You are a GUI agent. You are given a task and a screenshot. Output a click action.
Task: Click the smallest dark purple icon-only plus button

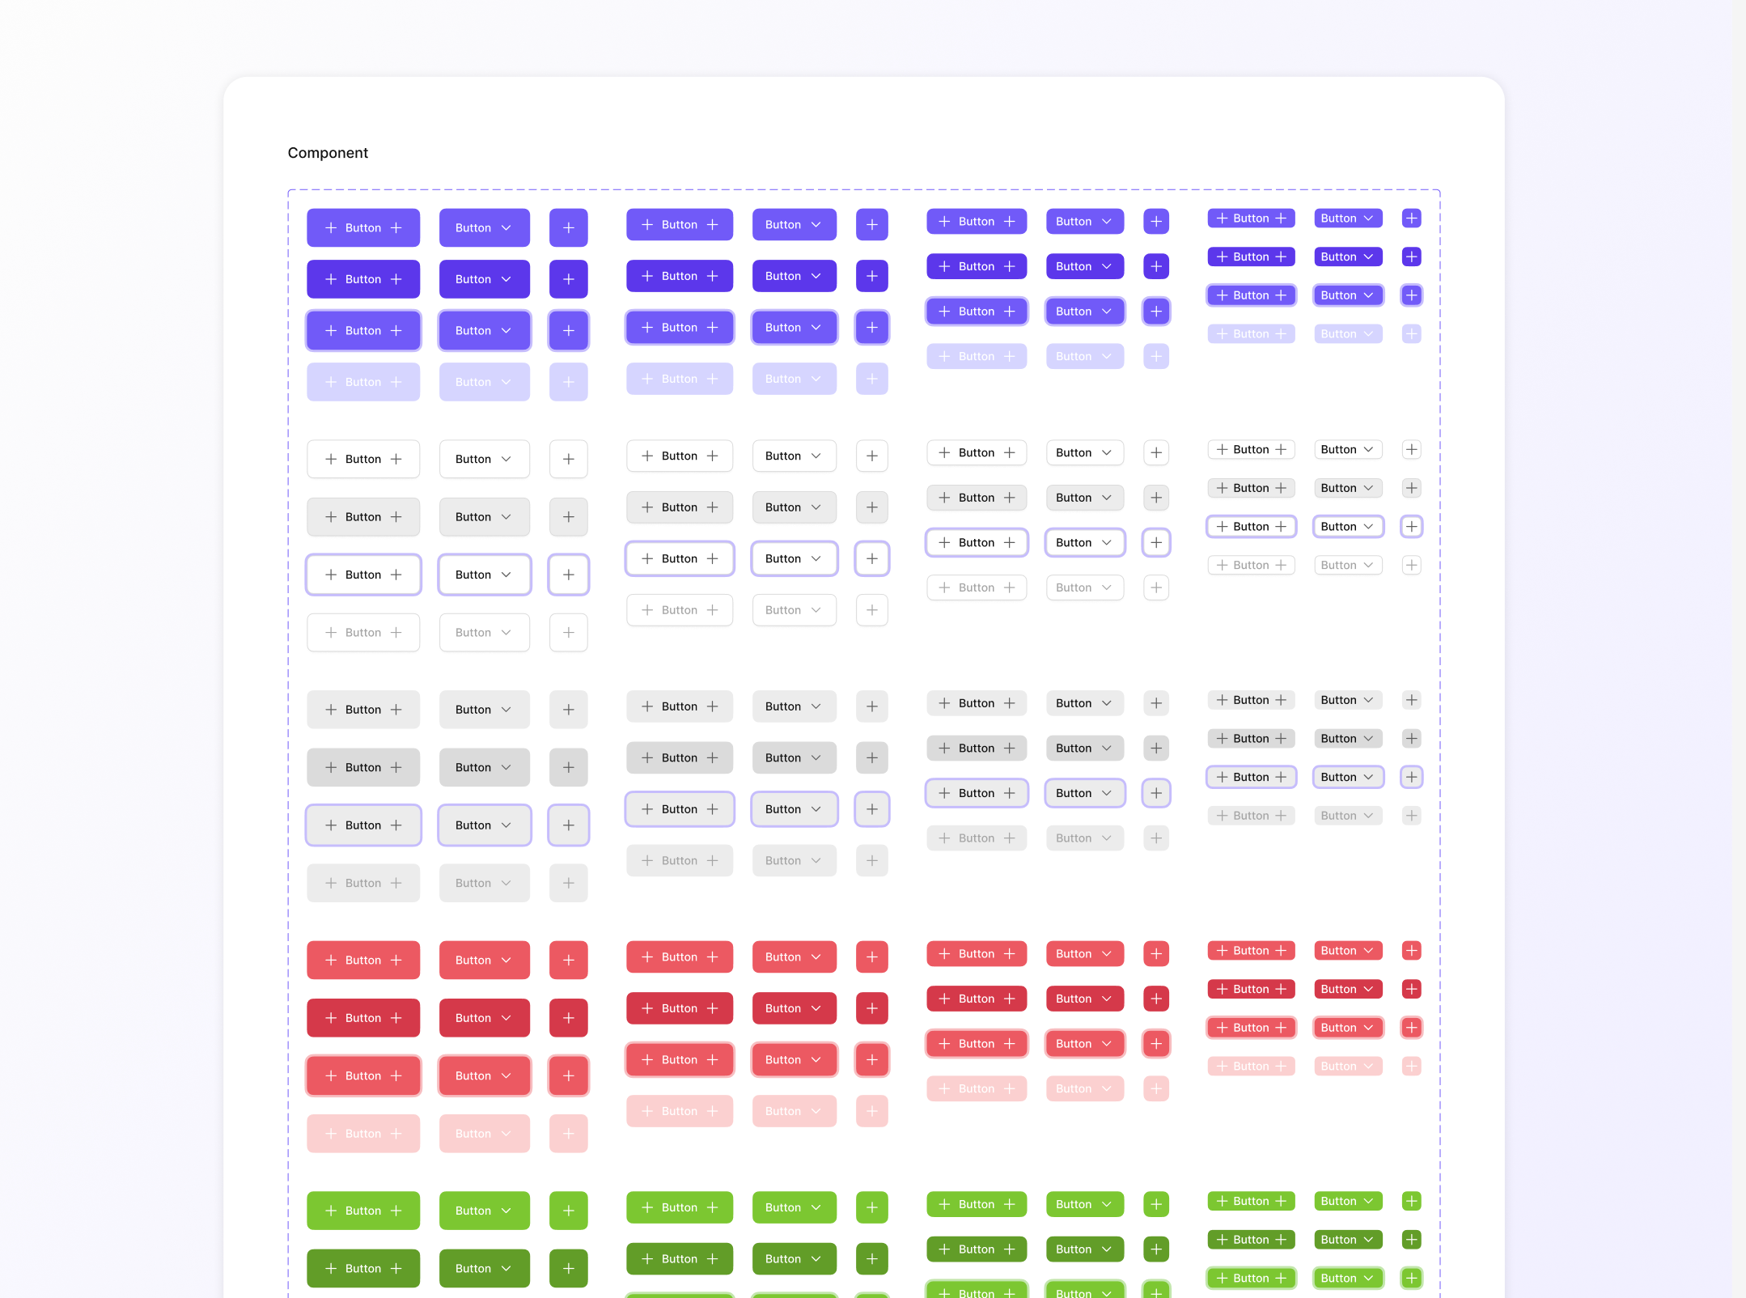pyautogui.click(x=1411, y=257)
